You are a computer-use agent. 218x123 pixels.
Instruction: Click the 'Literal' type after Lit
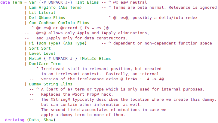(46, 13)
